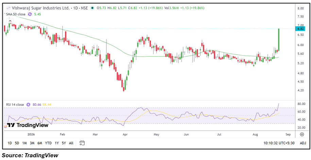Open the go-to-date calendar icon
Viewport: 311px width, 160px height.
tap(82, 143)
